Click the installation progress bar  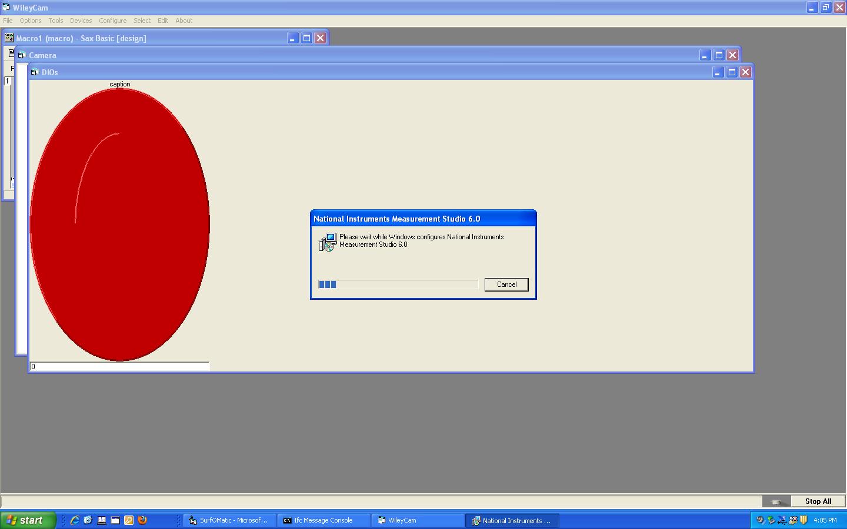pyautogui.click(x=398, y=284)
